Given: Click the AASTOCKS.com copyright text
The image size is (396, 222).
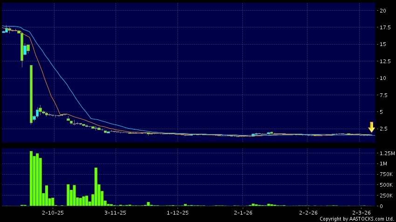Looking at the screenshot, I should [x=357, y=219].
